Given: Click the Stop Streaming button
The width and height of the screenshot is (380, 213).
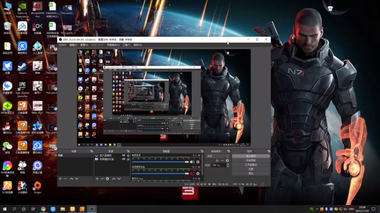Looking at the screenshot, I should click(x=251, y=156).
